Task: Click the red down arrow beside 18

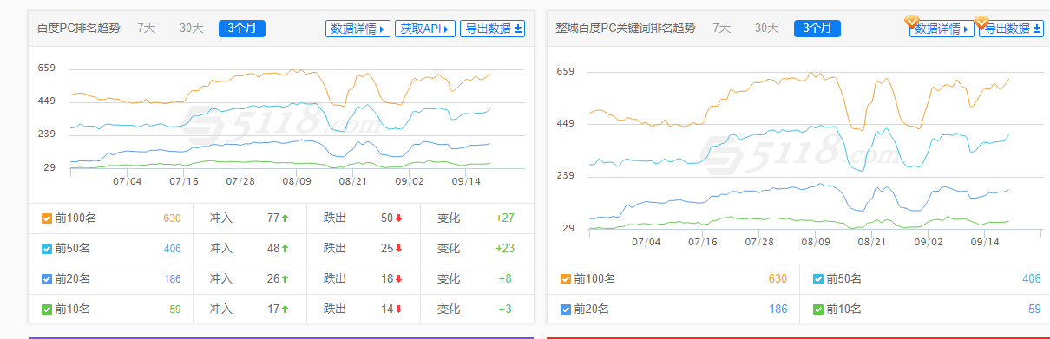Action: click(x=399, y=279)
